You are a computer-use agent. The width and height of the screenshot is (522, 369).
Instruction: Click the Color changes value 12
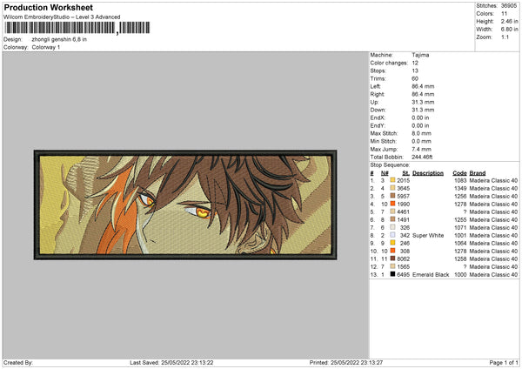tap(415, 63)
